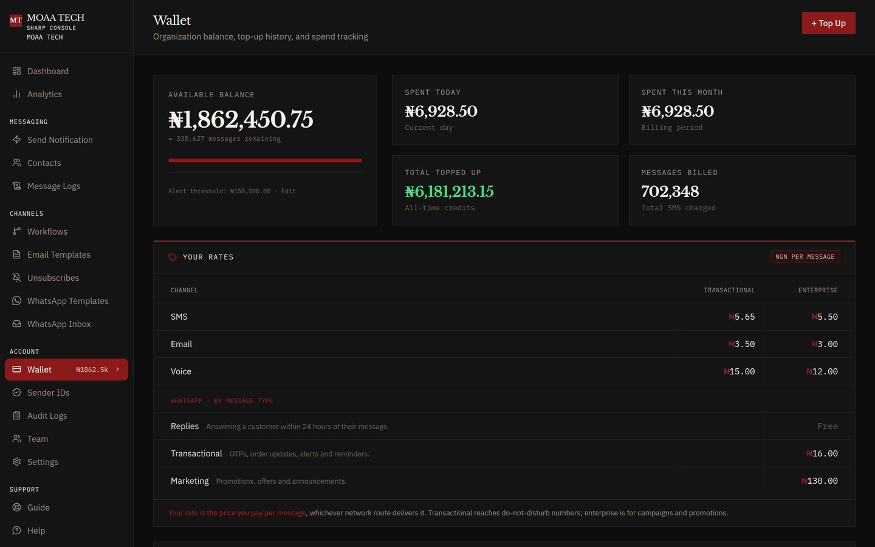Click the ₦1862.5k wallet balance badge
875x547 pixels.
point(92,370)
